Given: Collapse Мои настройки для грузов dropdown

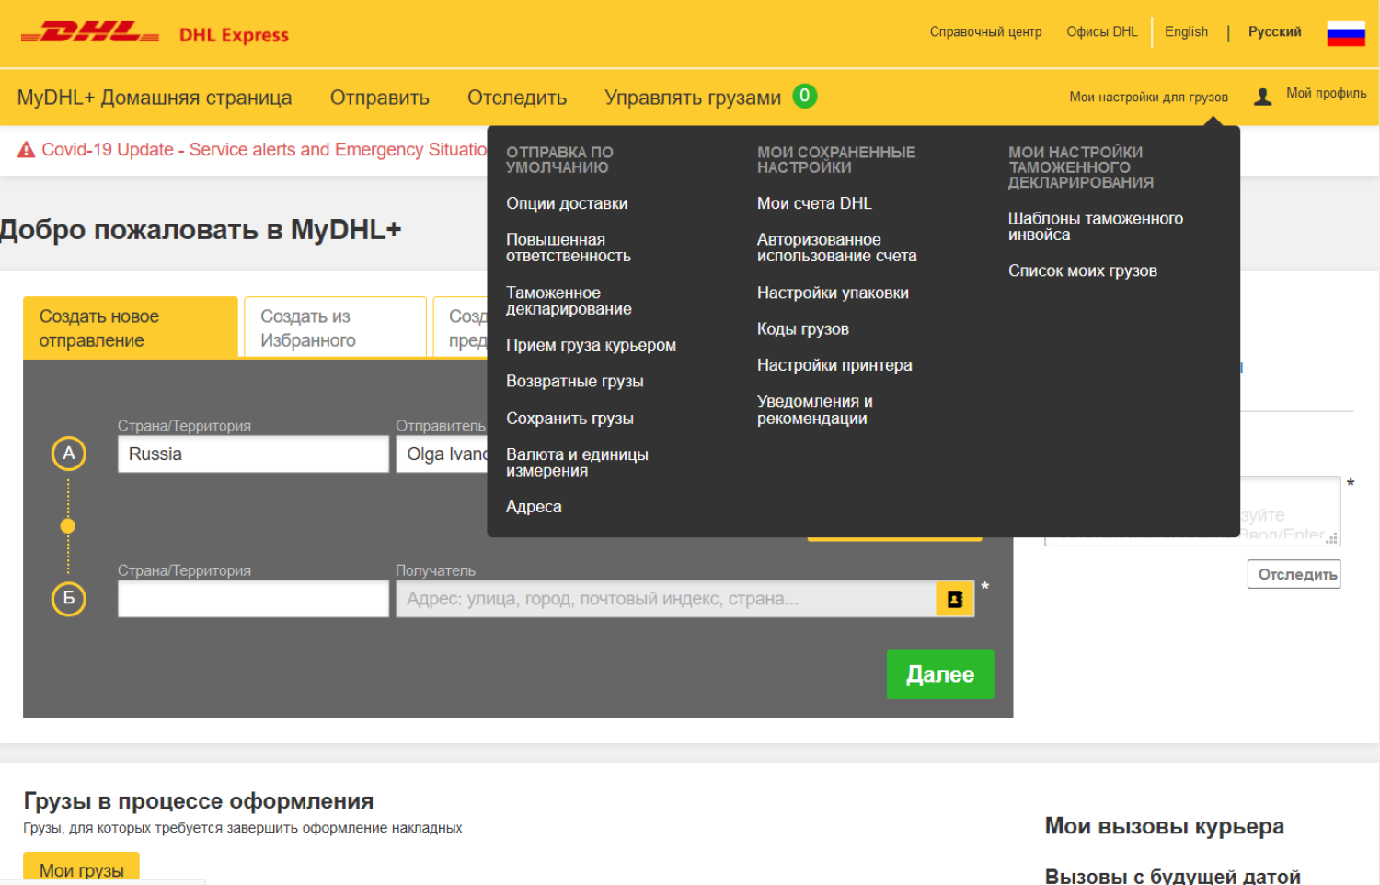Looking at the screenshot, I should pyautogui.click(x=1147, y=97).
